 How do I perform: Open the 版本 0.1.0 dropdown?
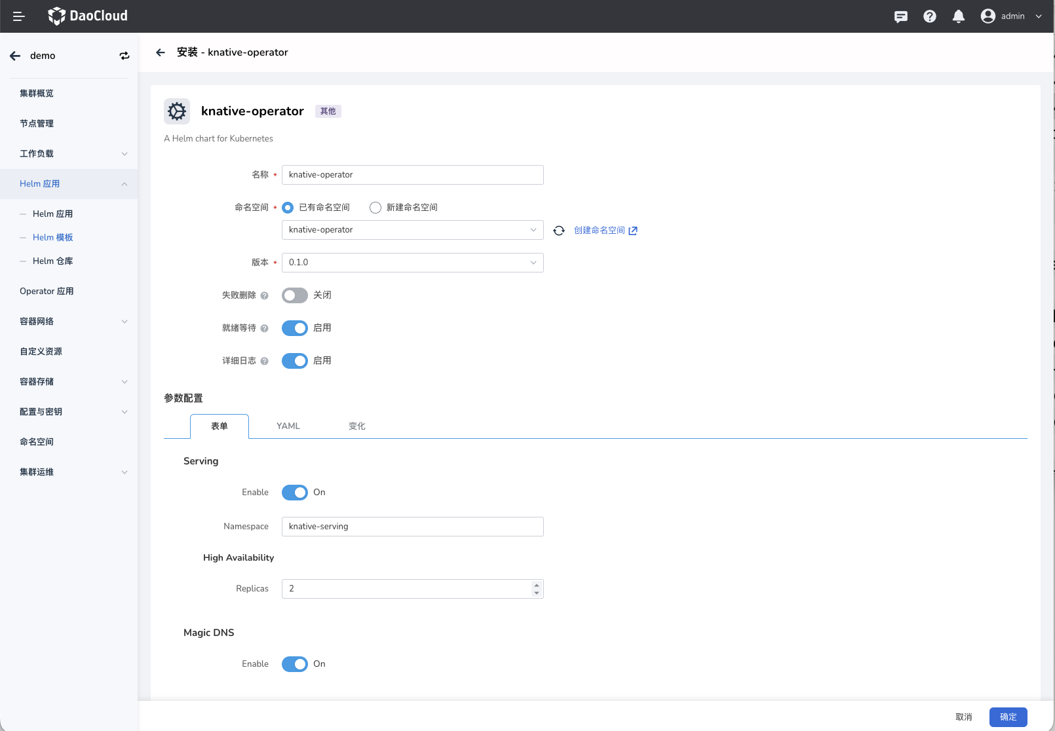coord(412,263)
